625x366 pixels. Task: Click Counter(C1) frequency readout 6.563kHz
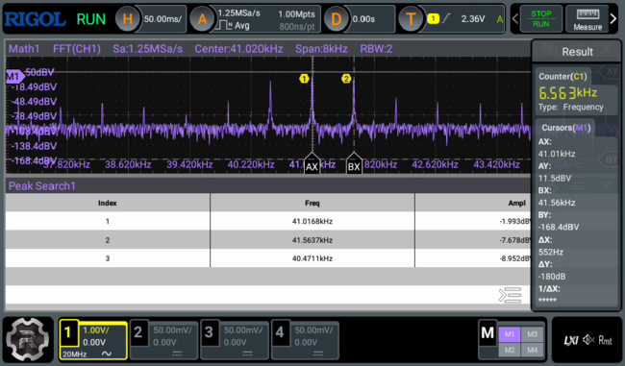click(567, 93)
